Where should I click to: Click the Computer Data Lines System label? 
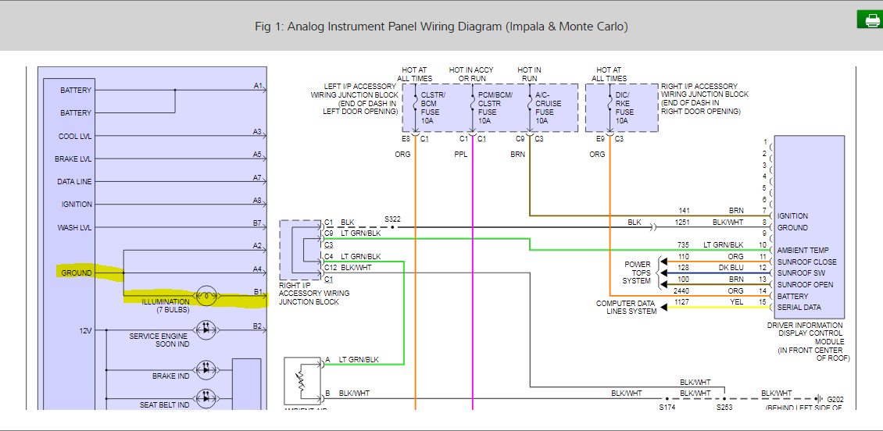pyautogui.click(x=626, y=308)
